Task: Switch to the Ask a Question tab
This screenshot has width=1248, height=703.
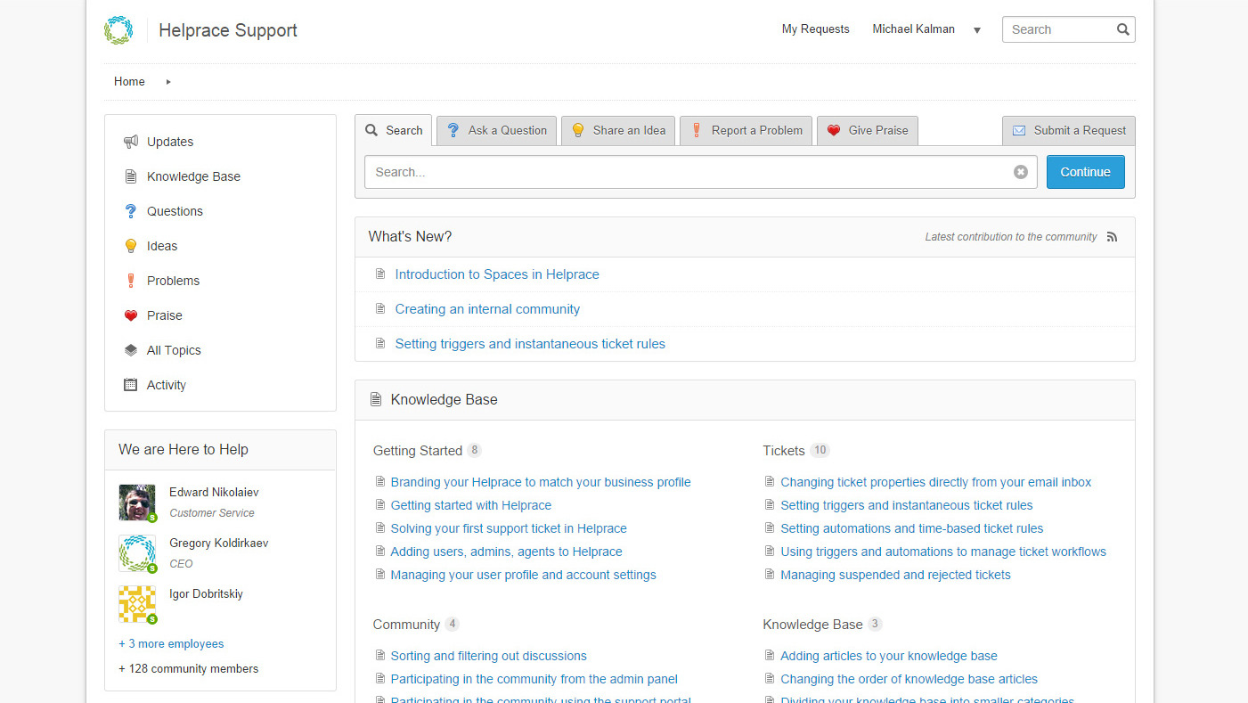Action: (497, 130)
